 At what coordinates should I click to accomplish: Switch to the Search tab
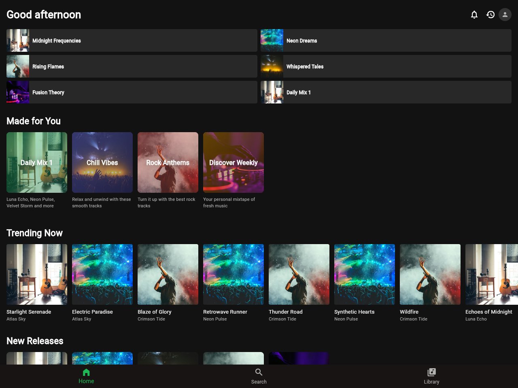(259, 376)
